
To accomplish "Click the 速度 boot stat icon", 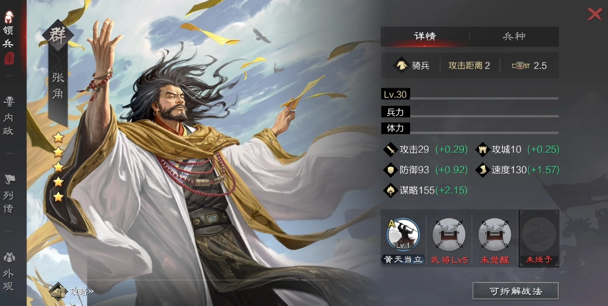I will [482, 170].
